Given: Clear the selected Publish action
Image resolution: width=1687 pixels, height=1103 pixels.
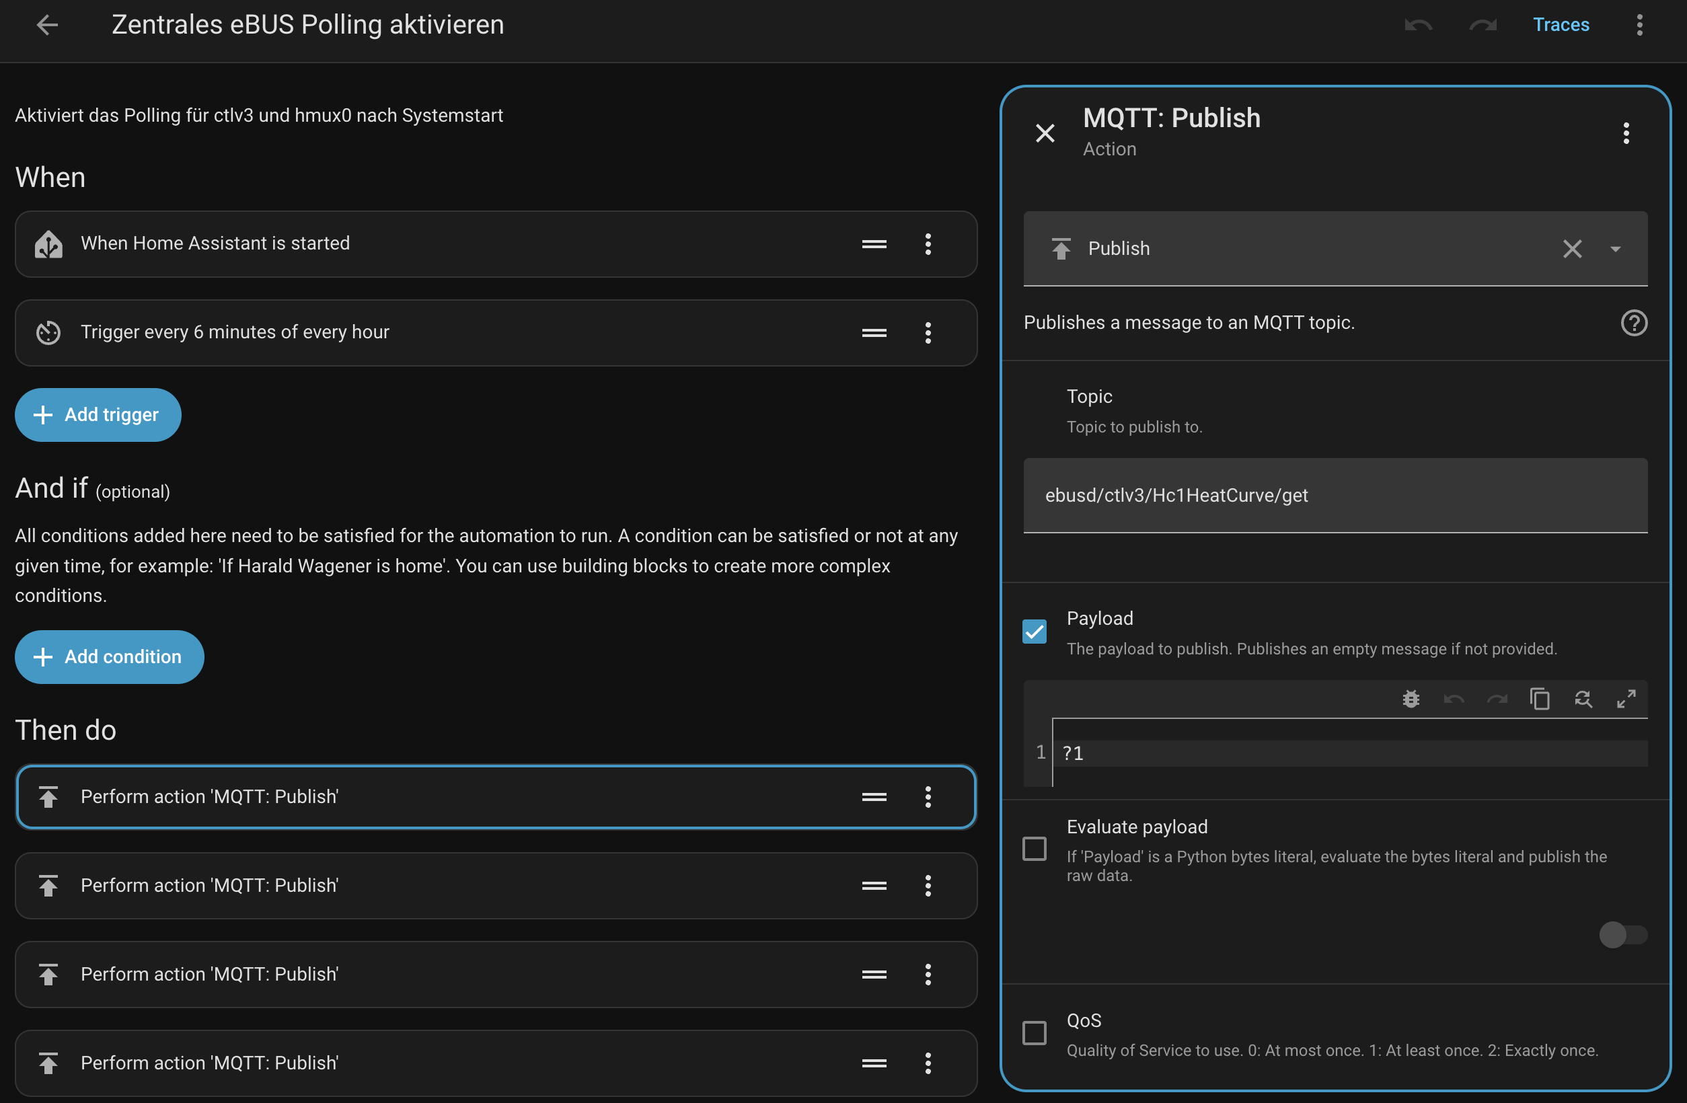Looking at the screenshot, I should click(x=1572, y=249).
